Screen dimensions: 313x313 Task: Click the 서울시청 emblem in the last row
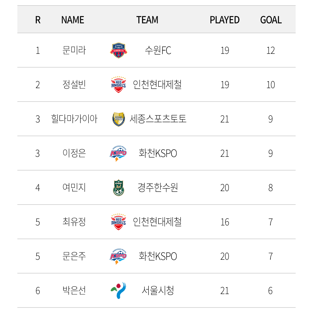coord(118,290)
